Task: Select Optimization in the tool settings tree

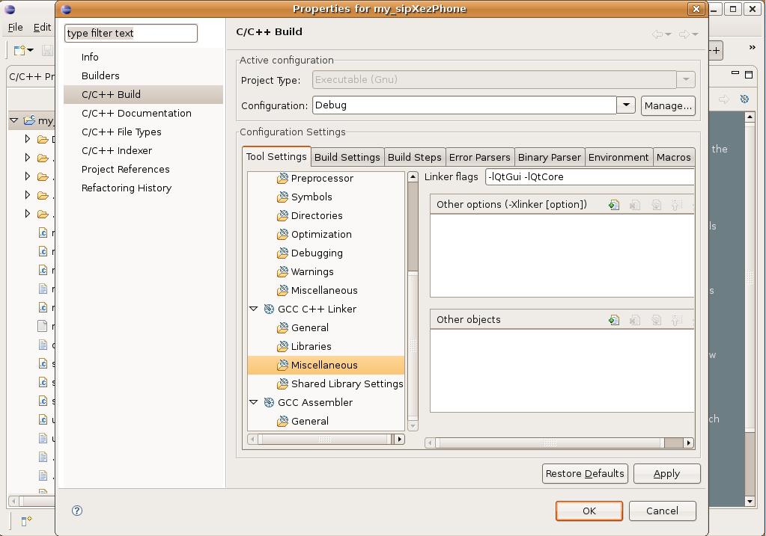Action: point(321,234)
